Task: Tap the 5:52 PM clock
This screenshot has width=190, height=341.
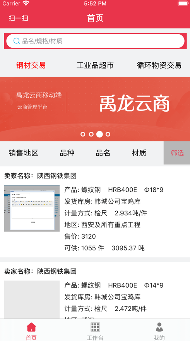Action: [x=95, y=3]
